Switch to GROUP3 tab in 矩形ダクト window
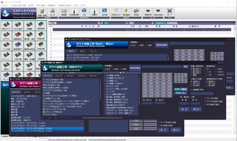 click(x=70, y=76)
